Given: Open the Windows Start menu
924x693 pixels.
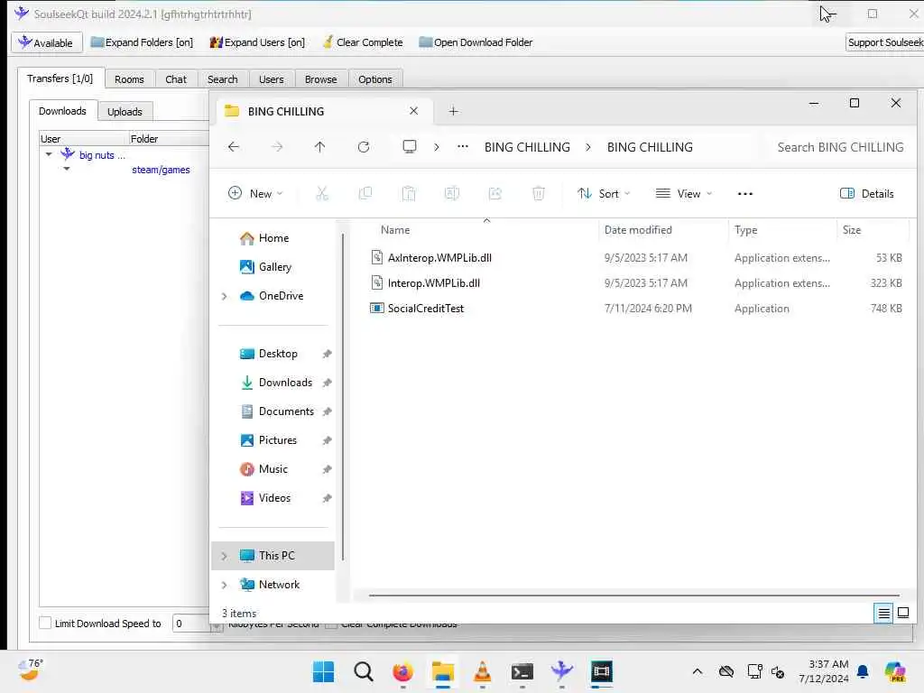Looking at the screenshot, I should point(323,671).
